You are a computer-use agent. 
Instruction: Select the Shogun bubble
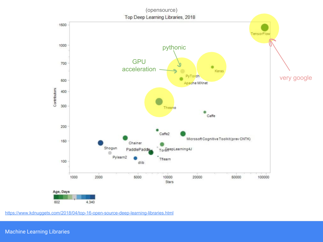coord(100,143)
